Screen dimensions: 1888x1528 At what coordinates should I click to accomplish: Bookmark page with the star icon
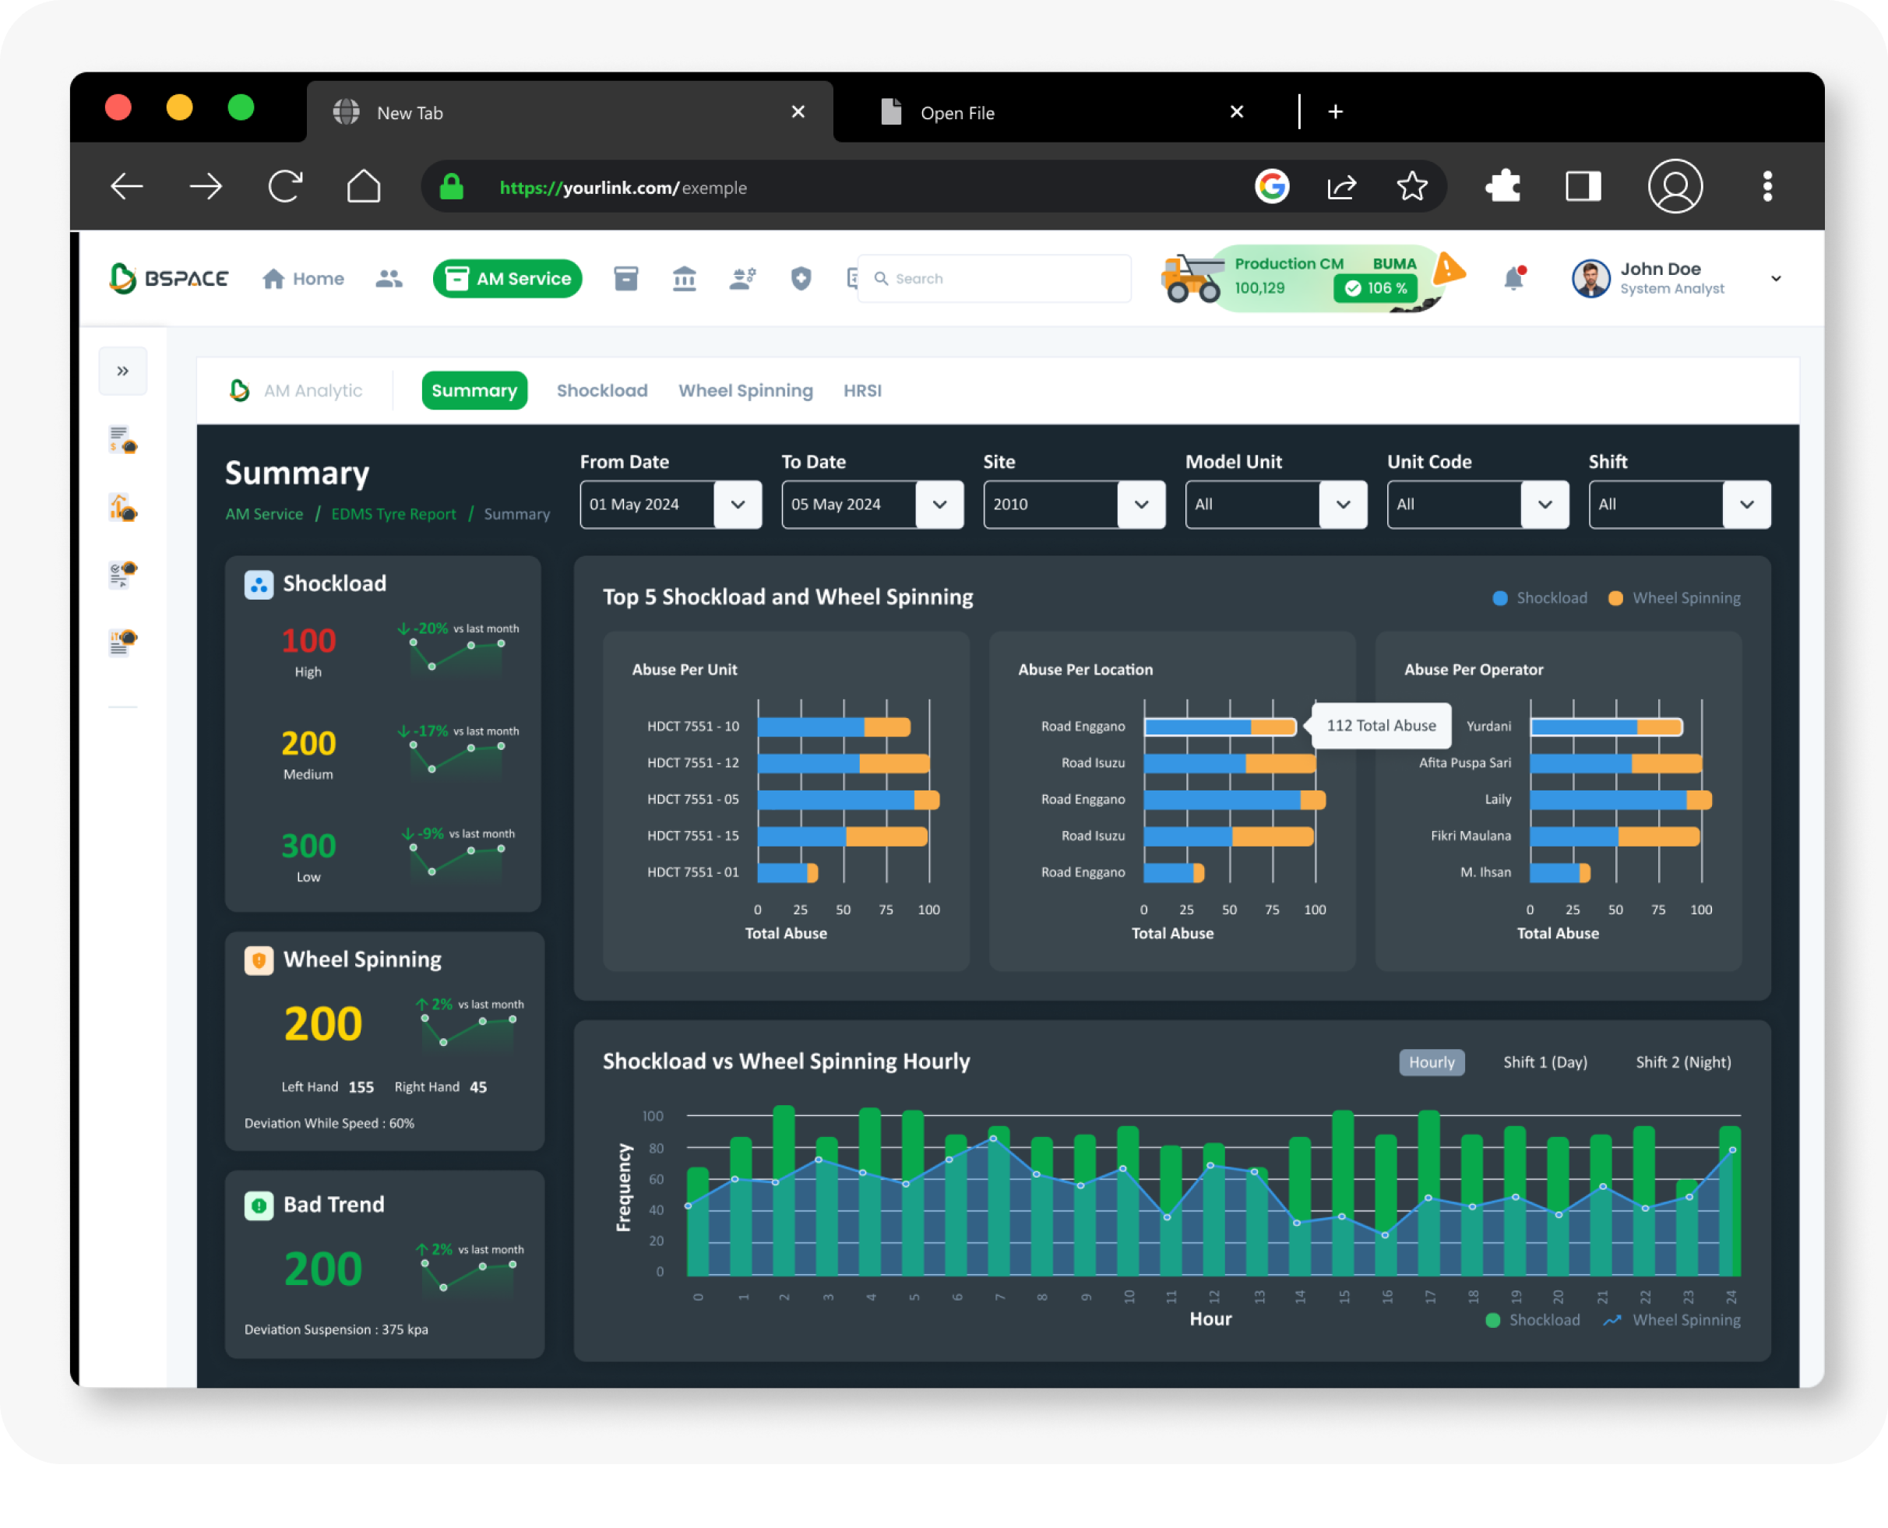(1412, 187)
